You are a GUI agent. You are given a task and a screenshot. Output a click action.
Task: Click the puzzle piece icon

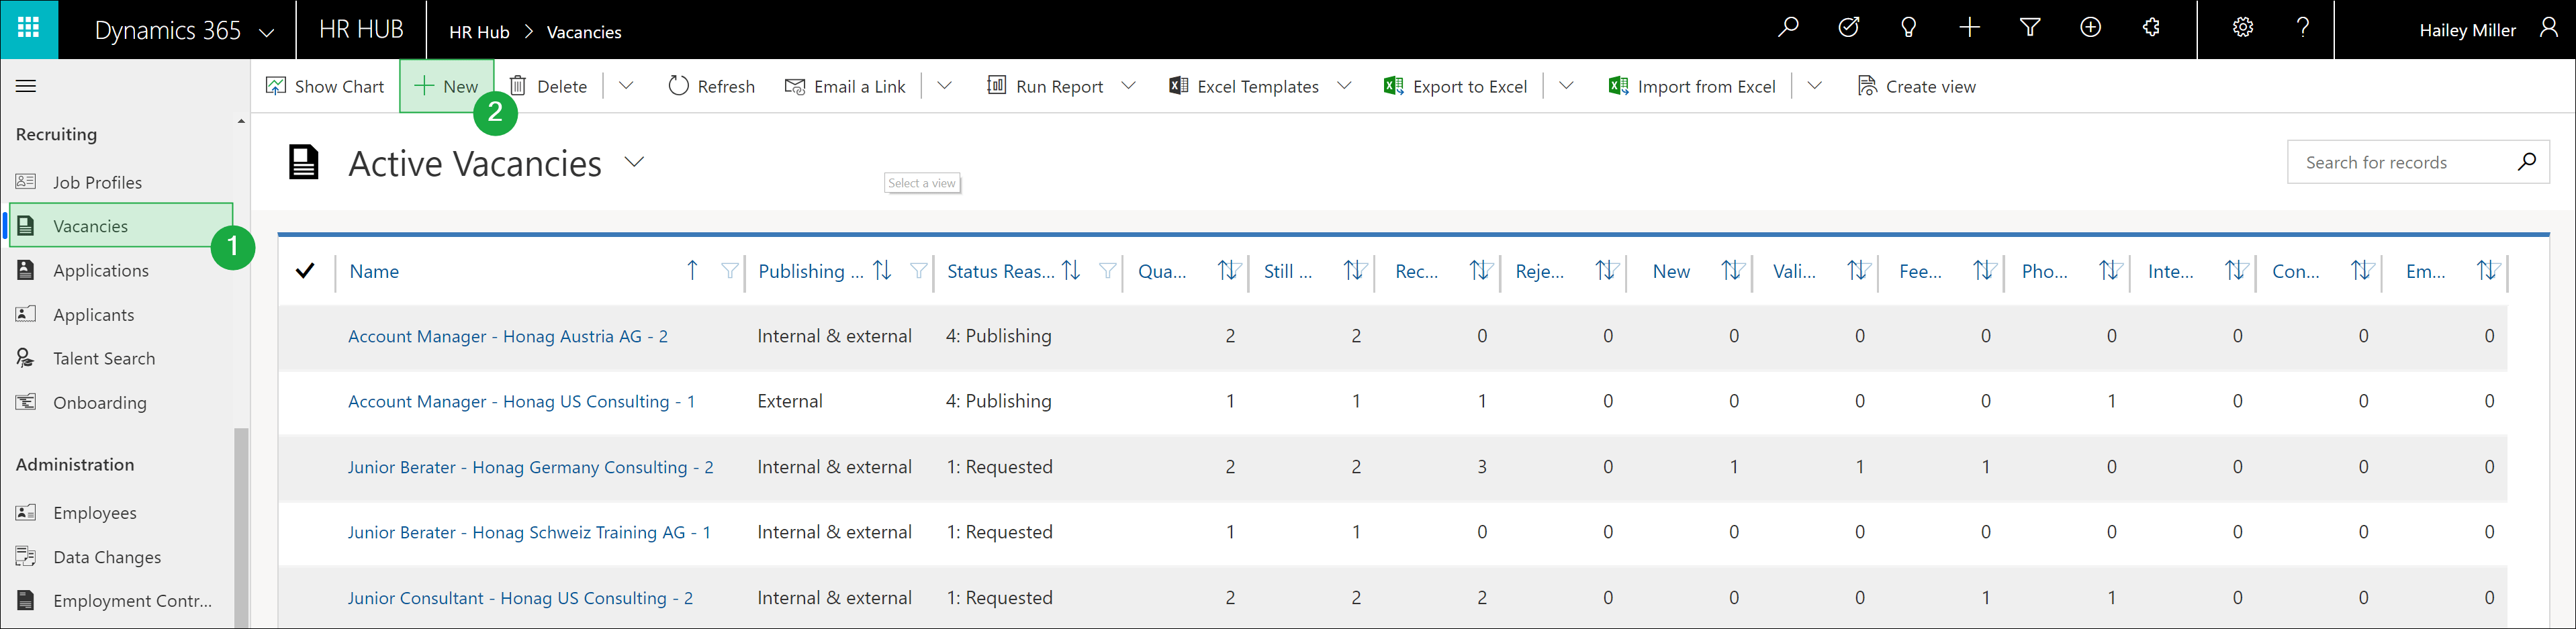click(x=2151, y=28)
